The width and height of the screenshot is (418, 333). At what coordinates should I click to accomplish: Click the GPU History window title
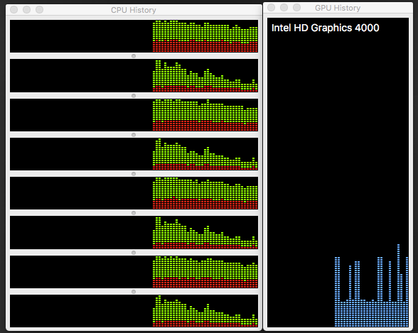point(338,8)
